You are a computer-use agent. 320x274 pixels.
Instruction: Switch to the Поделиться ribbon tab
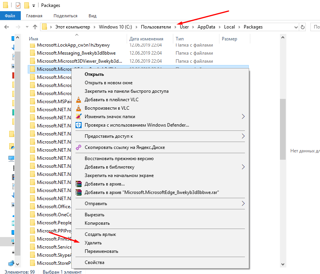pyautogui.click(x=65, y=16)
